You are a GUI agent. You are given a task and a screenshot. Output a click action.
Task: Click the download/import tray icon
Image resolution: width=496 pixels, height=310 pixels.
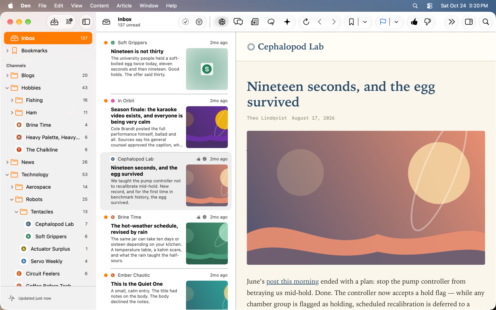point(54,22)
